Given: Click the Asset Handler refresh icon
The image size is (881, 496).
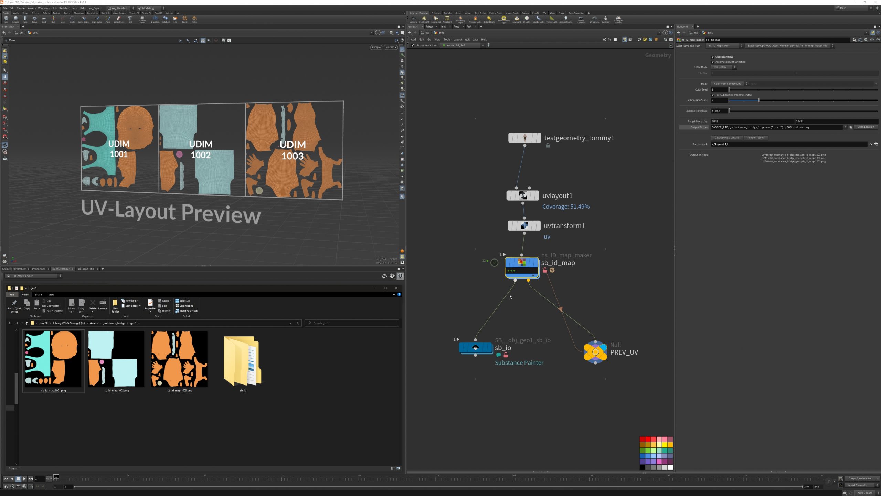Looking at the screenshot, I should [x=384, y=276].
